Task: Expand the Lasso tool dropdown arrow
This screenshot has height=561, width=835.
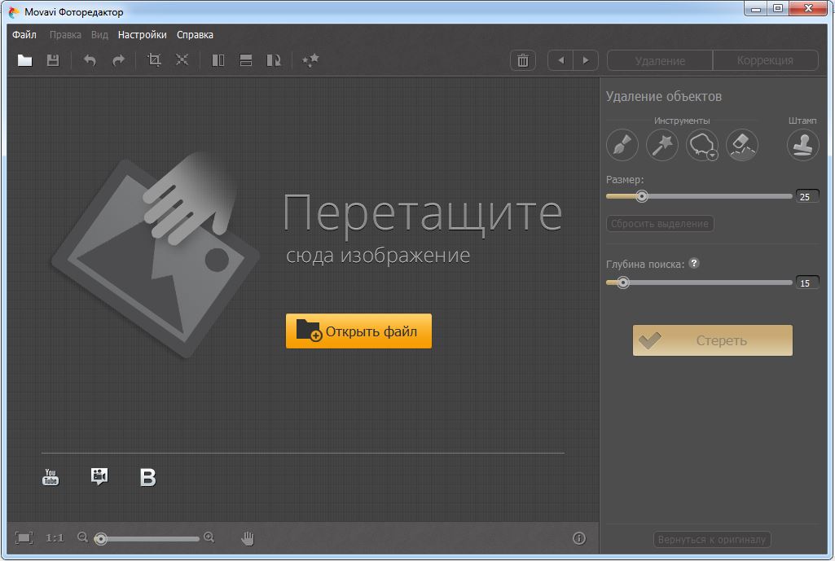Action: click(712, 155)
